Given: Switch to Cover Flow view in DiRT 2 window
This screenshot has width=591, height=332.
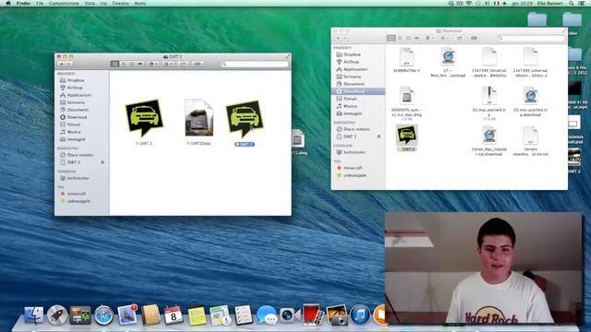Looking at the screenshot, I should click(140, 64).
